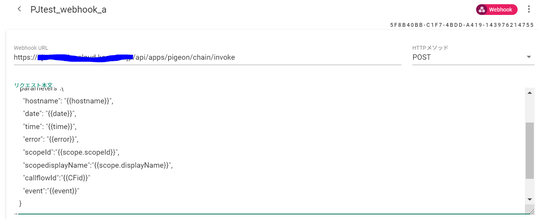Click the request body scroll-up arrow
The width and height of the screenshot is (538, 219).
[530, 93]
